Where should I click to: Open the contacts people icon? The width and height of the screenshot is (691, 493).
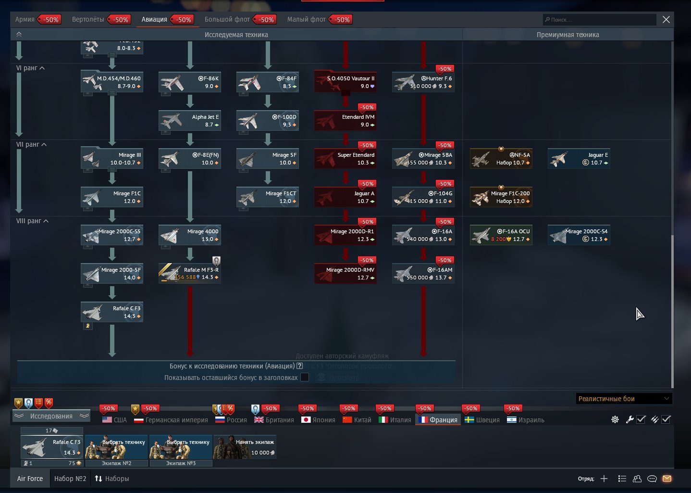click(637, 479)
